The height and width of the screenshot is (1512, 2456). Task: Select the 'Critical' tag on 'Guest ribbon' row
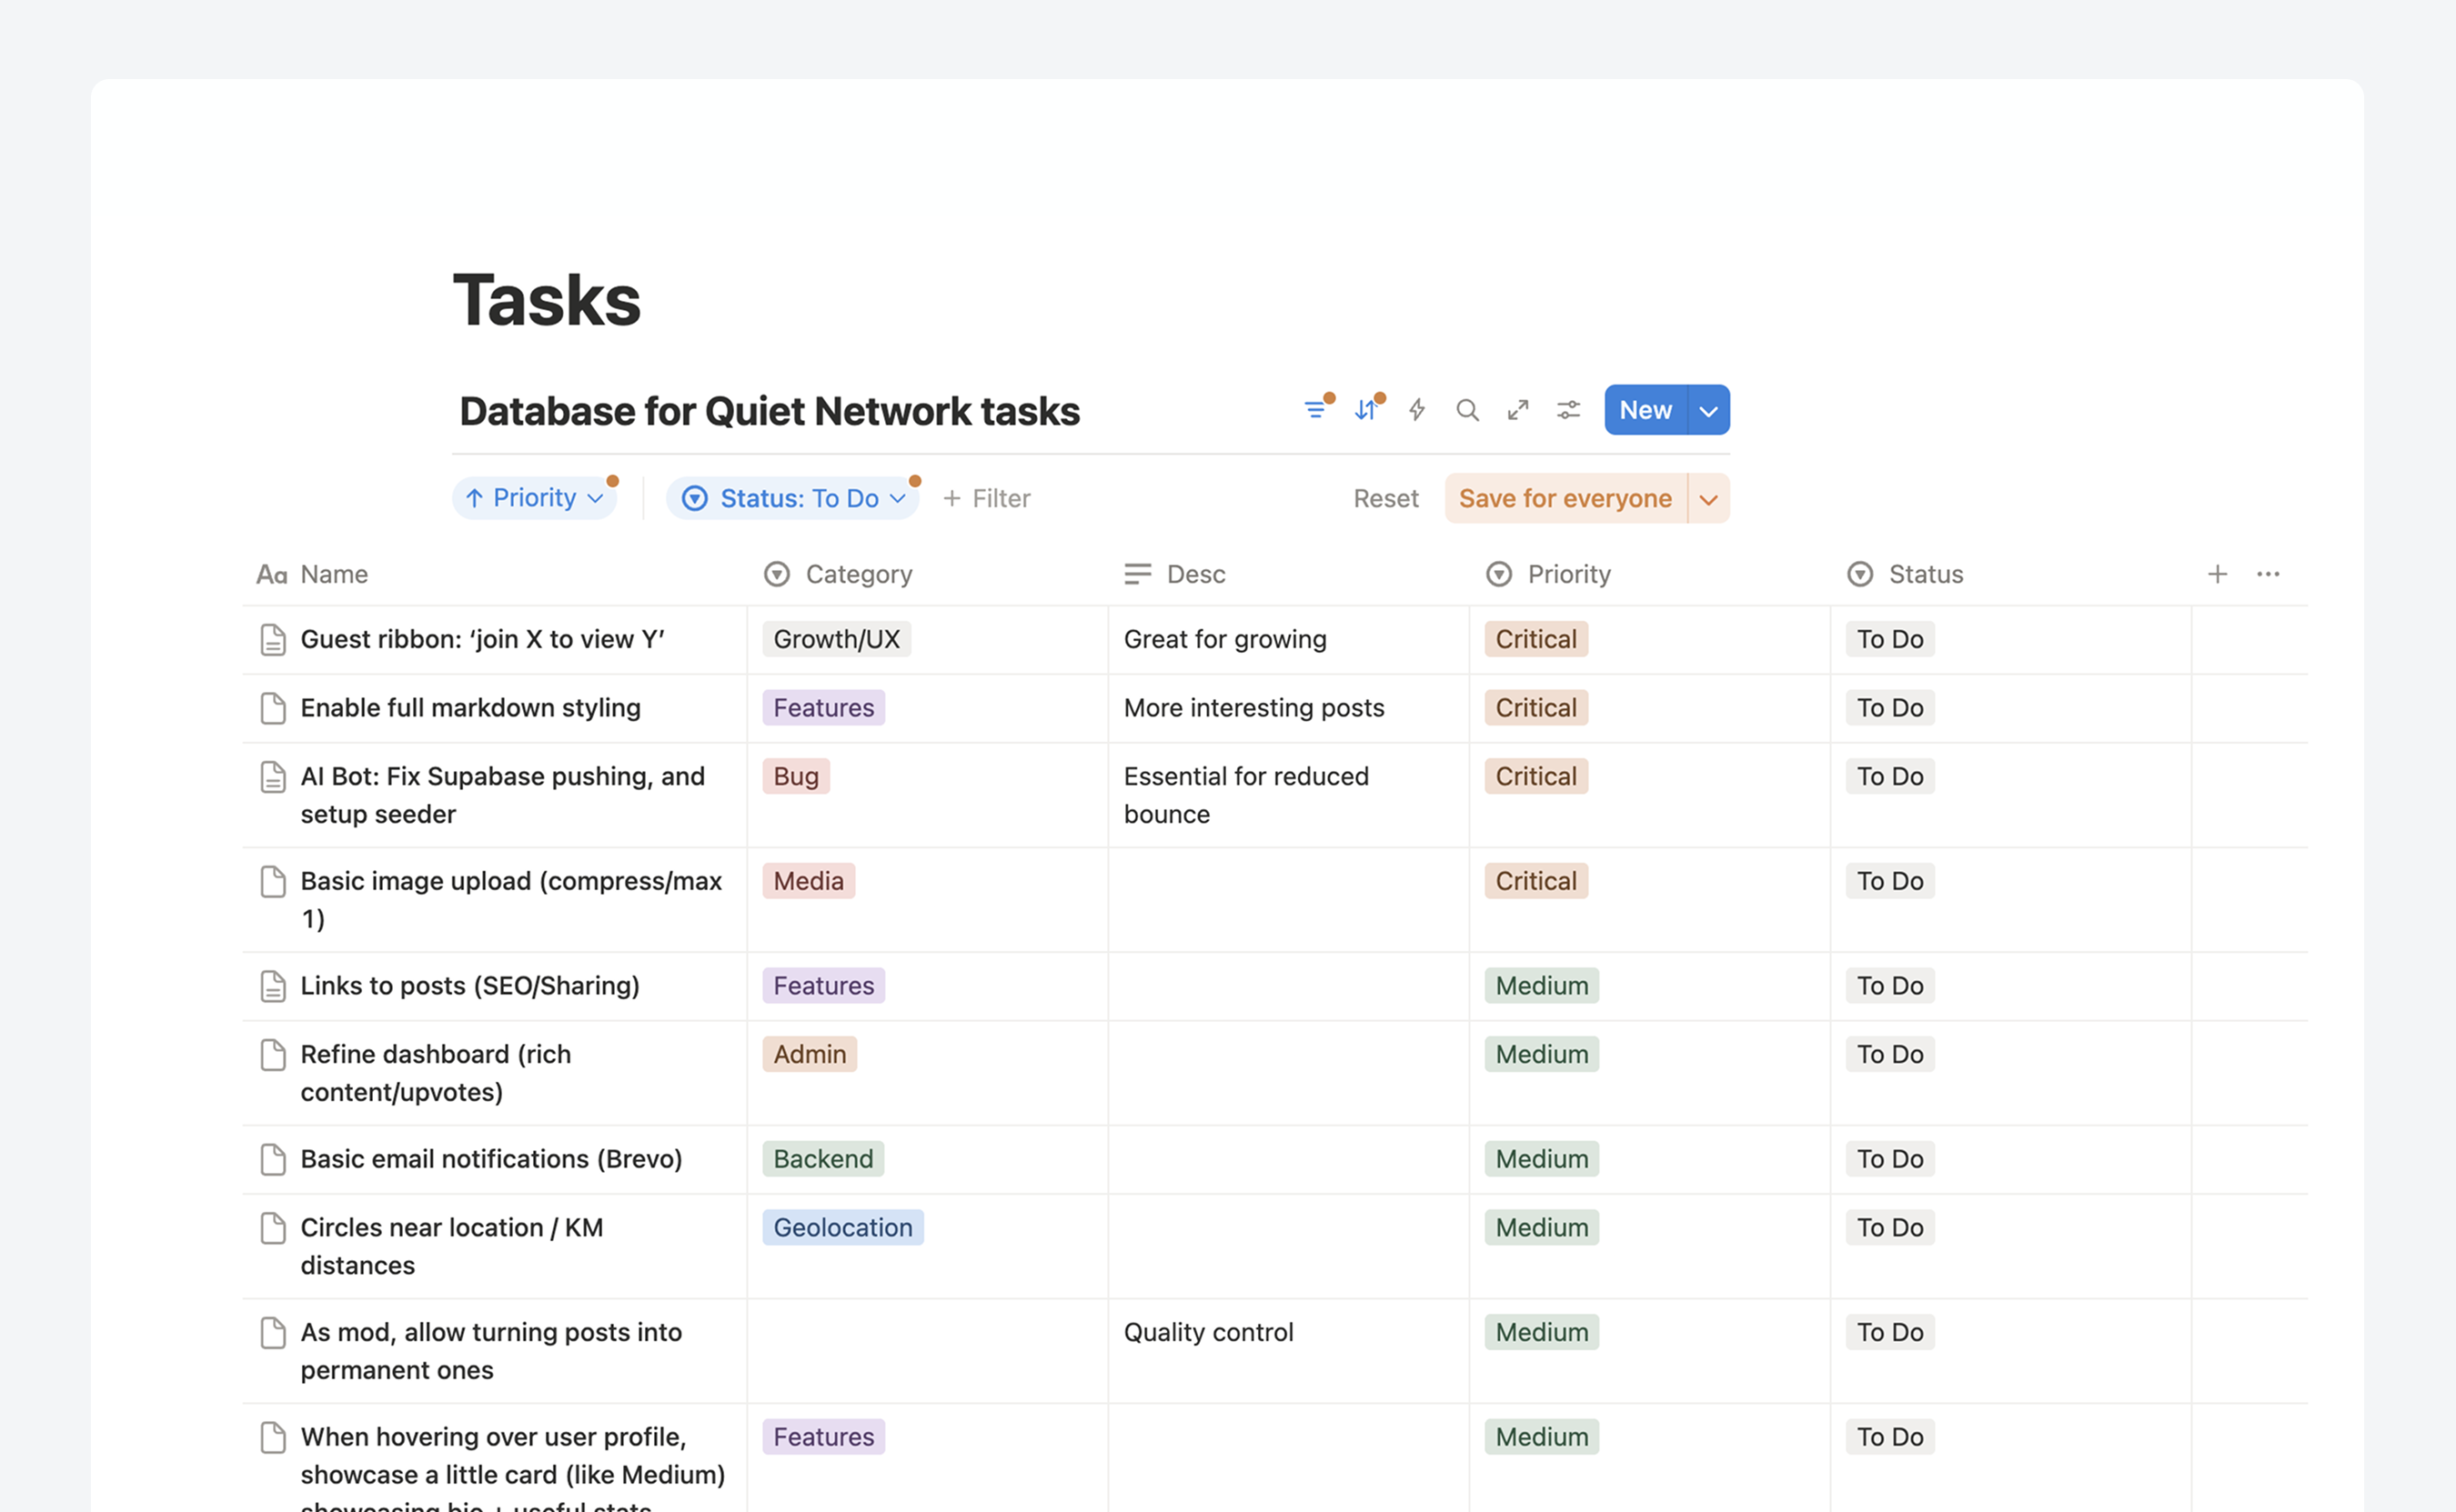coord(1535,639)
